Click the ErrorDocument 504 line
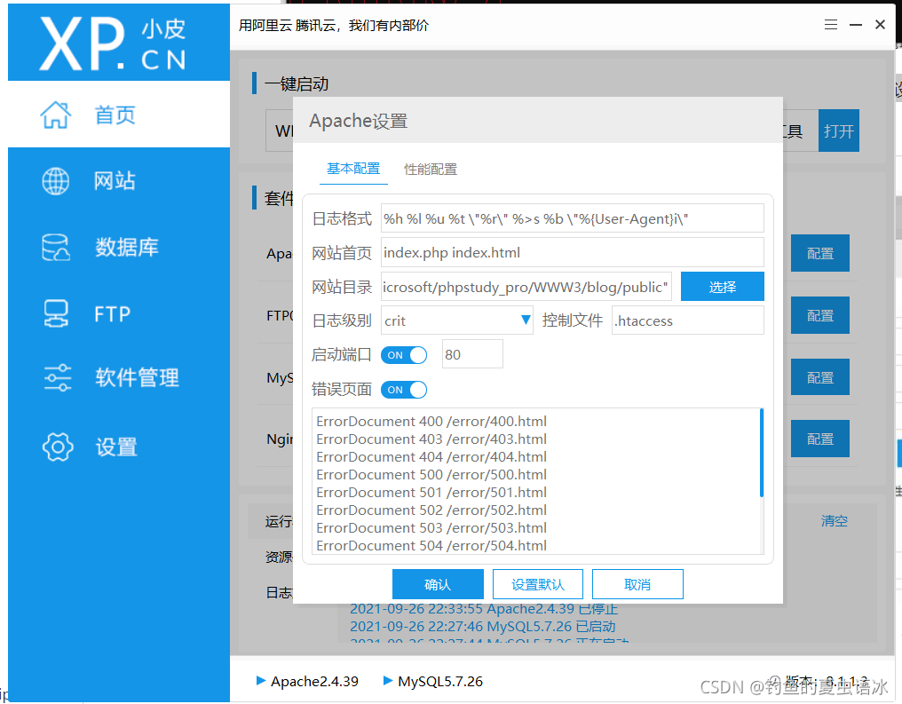Screen dimensions: 902x704 431,545
